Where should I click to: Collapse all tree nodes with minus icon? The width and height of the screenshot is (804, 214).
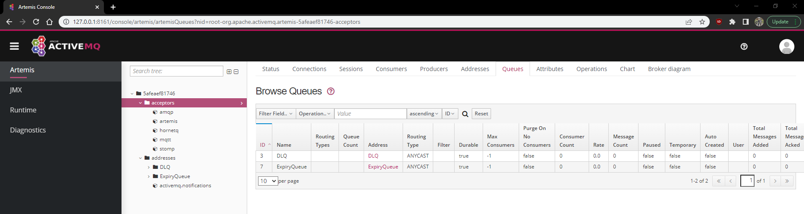(x=236, y=71)
